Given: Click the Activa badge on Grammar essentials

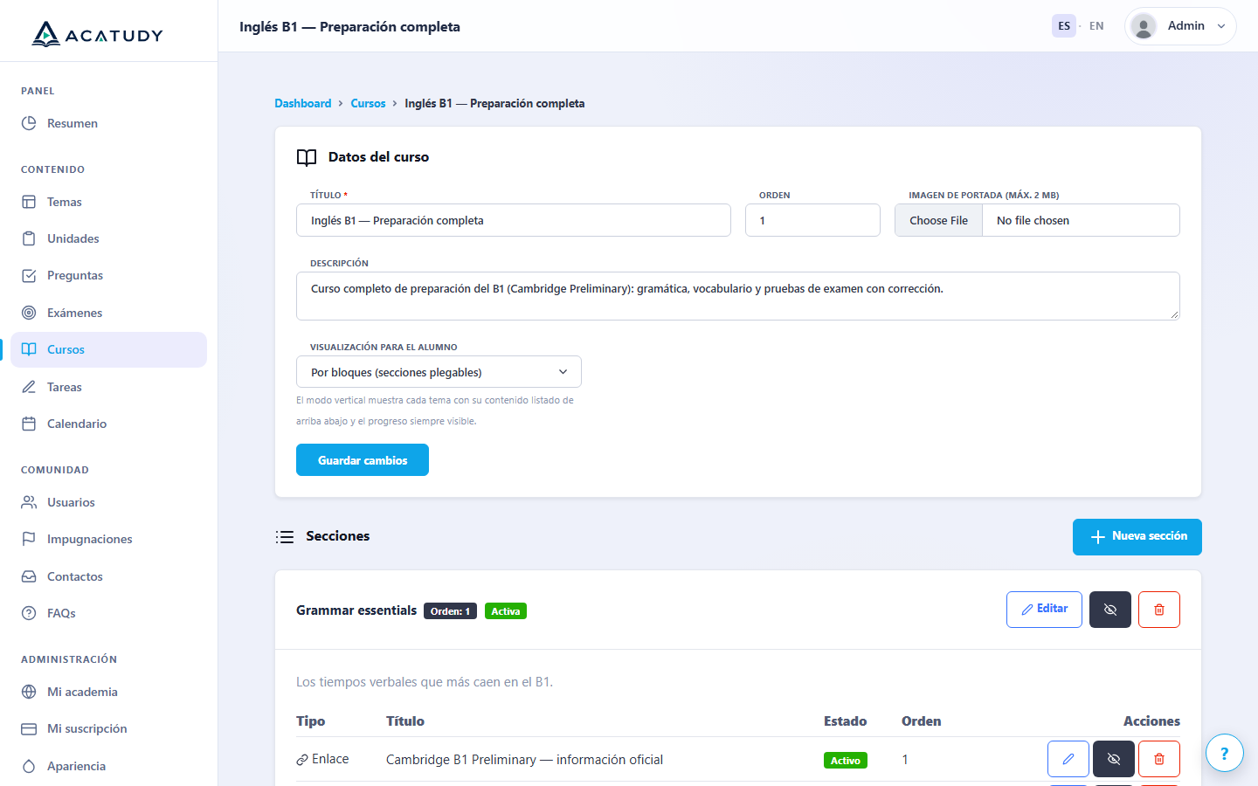Looking at the screenshot, I should (x=506, y=611).
